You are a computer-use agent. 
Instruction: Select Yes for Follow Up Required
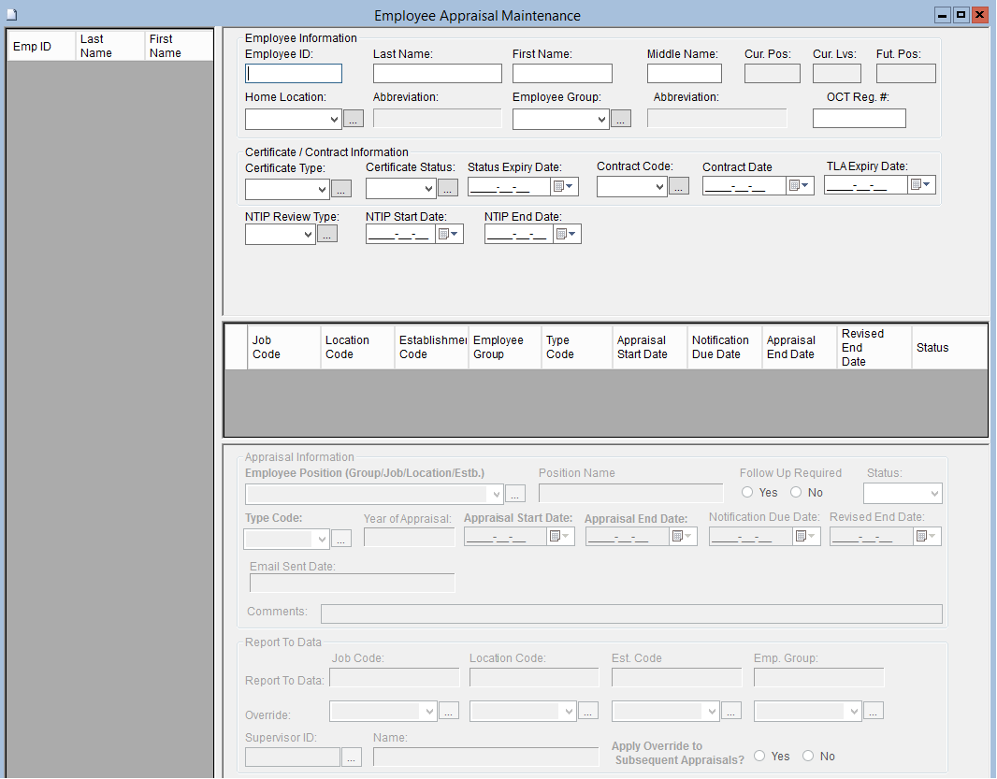click(x=747, y=493)
